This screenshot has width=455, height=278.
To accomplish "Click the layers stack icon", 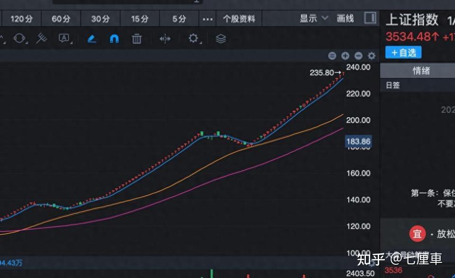I will tap(221, 38).
